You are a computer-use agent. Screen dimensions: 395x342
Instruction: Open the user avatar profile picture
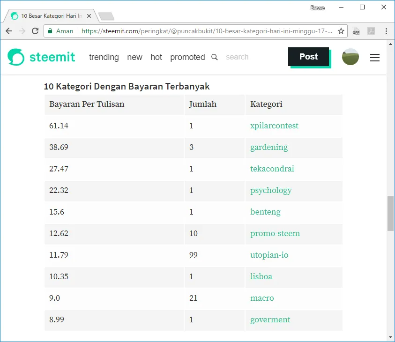[350, 57]
